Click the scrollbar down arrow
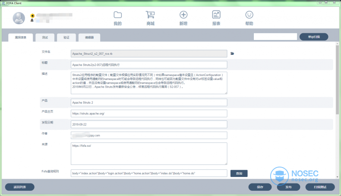341x196 pixels. 337,177
